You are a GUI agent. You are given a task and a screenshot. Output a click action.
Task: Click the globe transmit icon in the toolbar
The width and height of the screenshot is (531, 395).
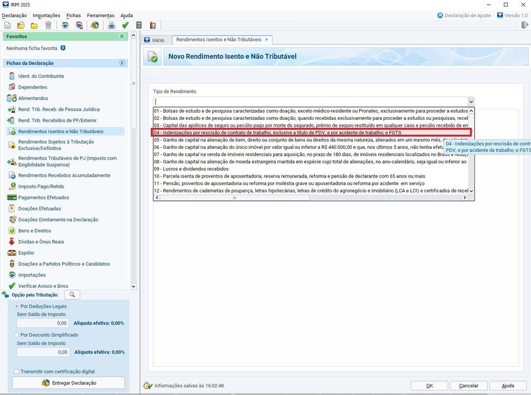tap(95, 25)
